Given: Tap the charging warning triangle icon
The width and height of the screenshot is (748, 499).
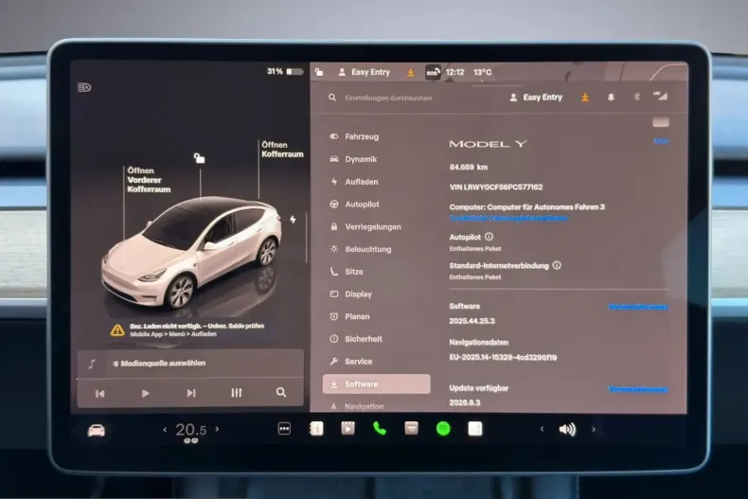Looking at the screenshot, I should (x=117, y=330).
